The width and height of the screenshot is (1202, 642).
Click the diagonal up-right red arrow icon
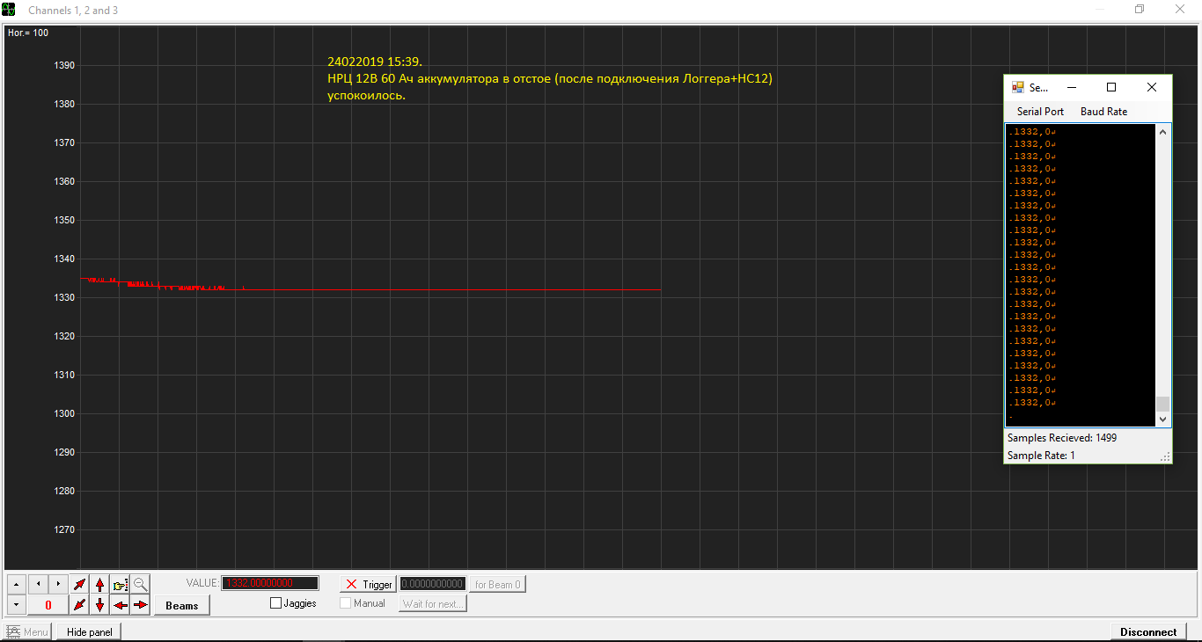[x=80, y=584]
